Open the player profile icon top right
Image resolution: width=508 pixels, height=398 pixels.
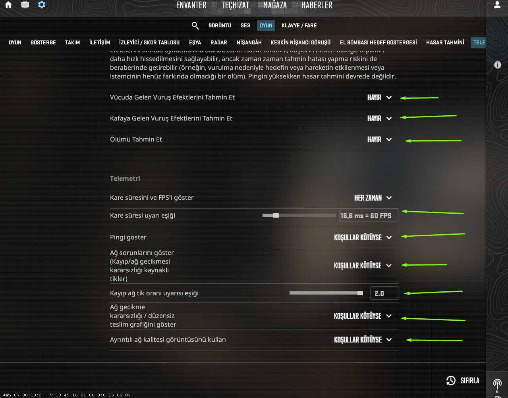tap(498, 5)
